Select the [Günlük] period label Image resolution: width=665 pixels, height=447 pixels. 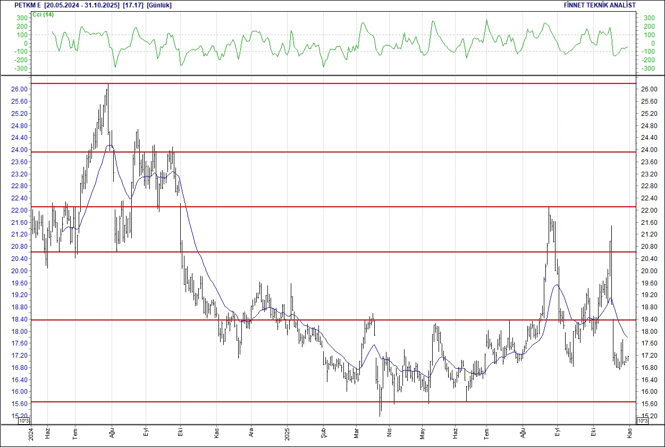pos(159,5)
